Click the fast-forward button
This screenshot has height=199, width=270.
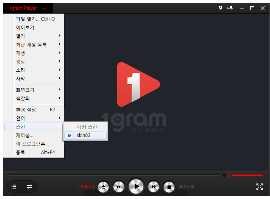tap(154, 187)
